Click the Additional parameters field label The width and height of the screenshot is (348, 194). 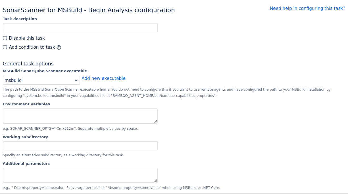coord(26,164)
